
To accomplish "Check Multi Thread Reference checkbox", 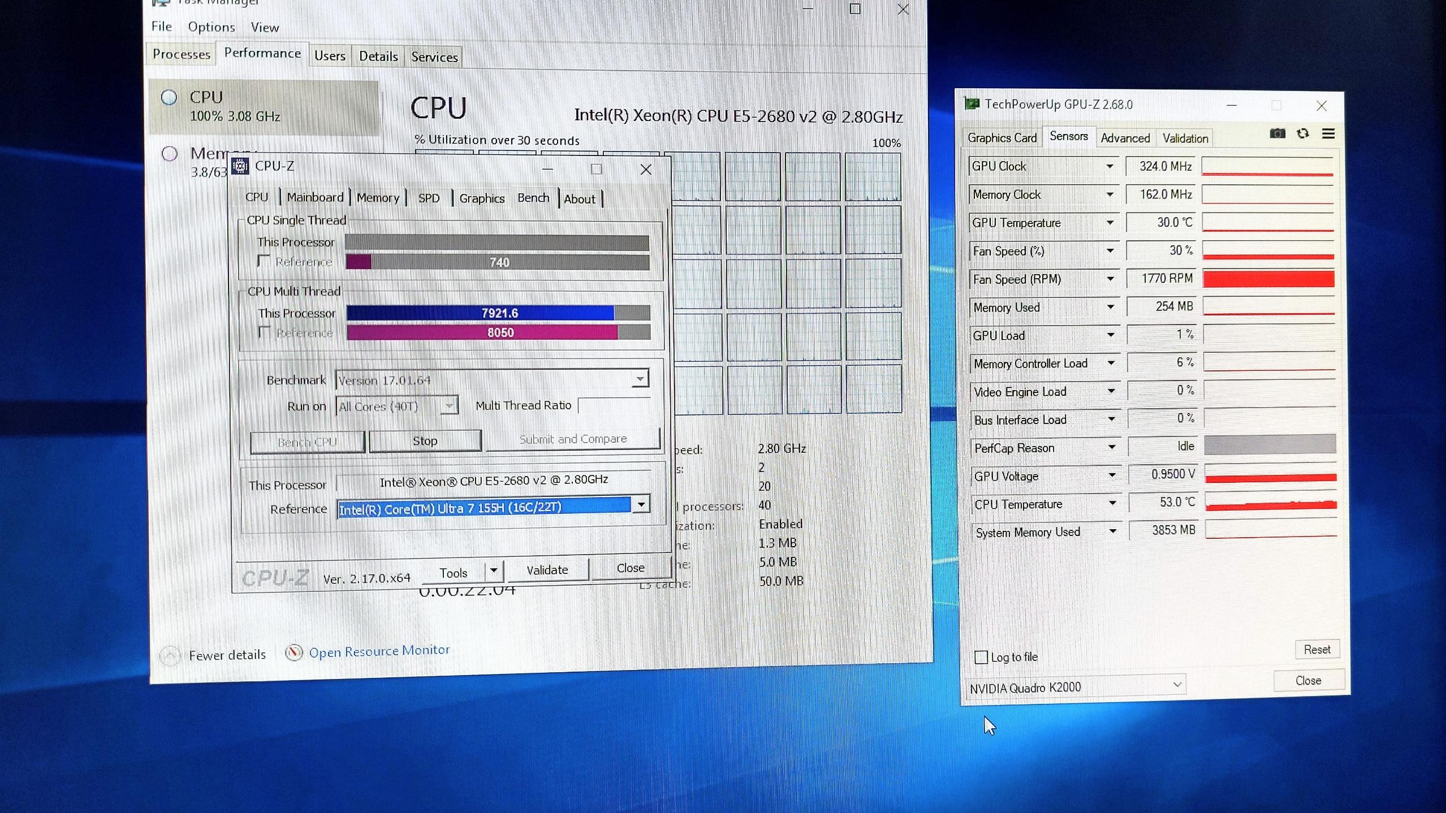I will click(x=264, y=332).
